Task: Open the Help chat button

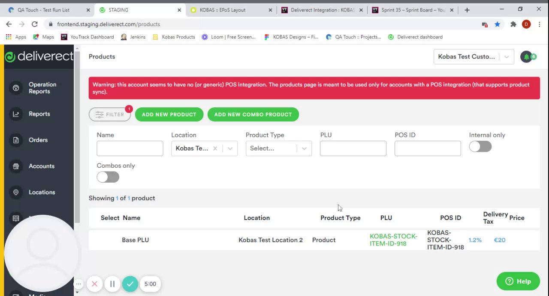Action: pyautogui.click(x=518, y=281)
